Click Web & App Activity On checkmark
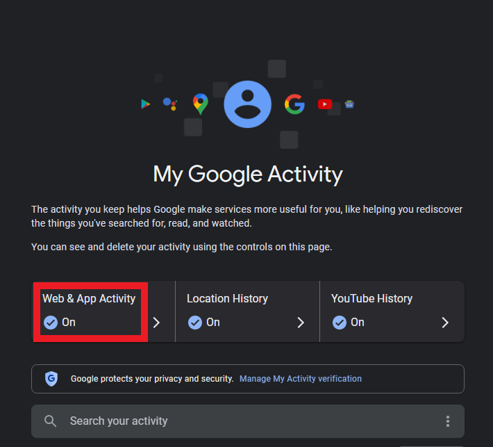The image size is (493, 447). coord(51,323)
